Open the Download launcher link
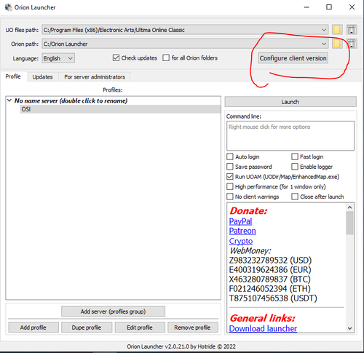 coord(263,328)
